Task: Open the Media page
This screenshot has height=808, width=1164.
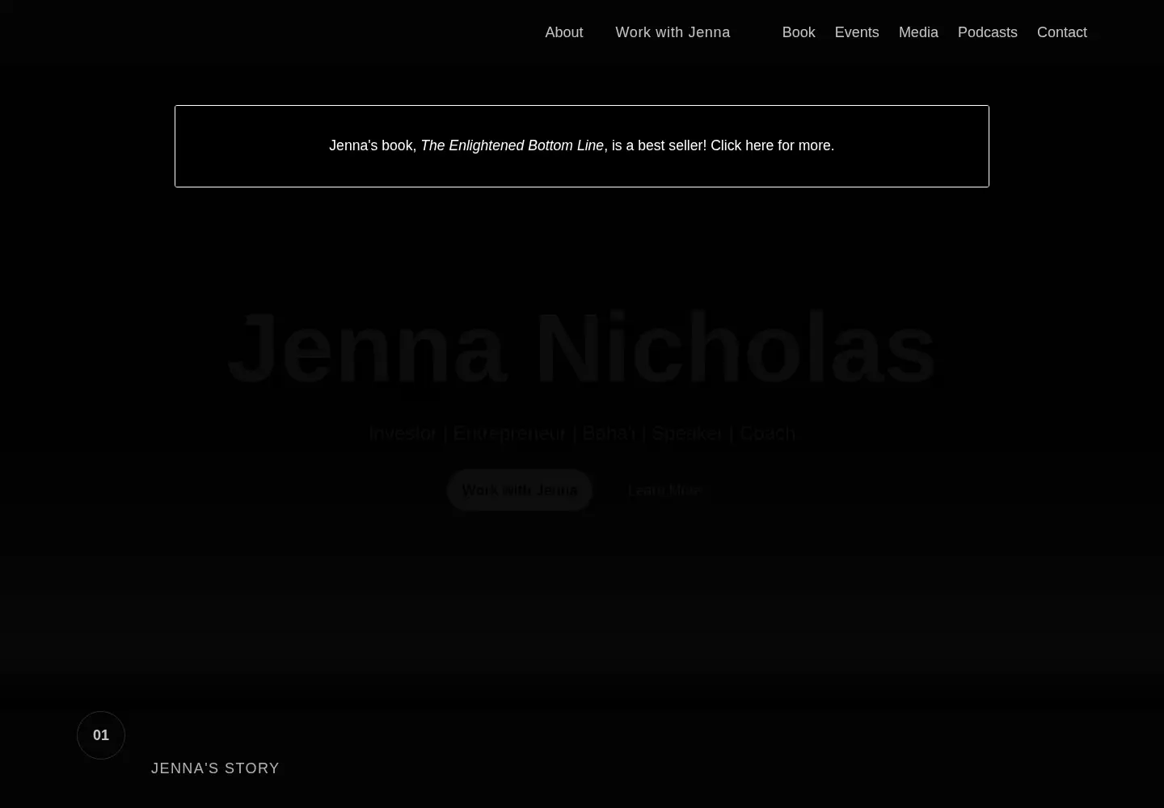Action: coord(918,32)
